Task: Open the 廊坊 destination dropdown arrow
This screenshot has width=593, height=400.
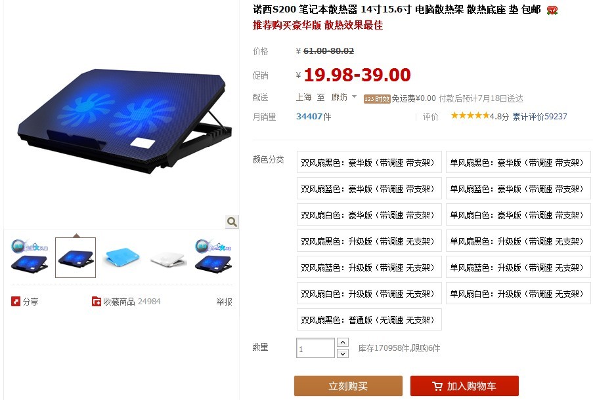Action: point(354,96)
